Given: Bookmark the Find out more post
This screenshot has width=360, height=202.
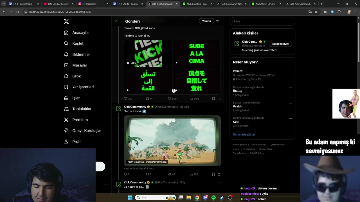Looking at the screenshot, I should [213, 174].
